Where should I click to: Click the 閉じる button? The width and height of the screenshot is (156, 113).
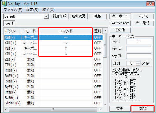tap(143, 109)
